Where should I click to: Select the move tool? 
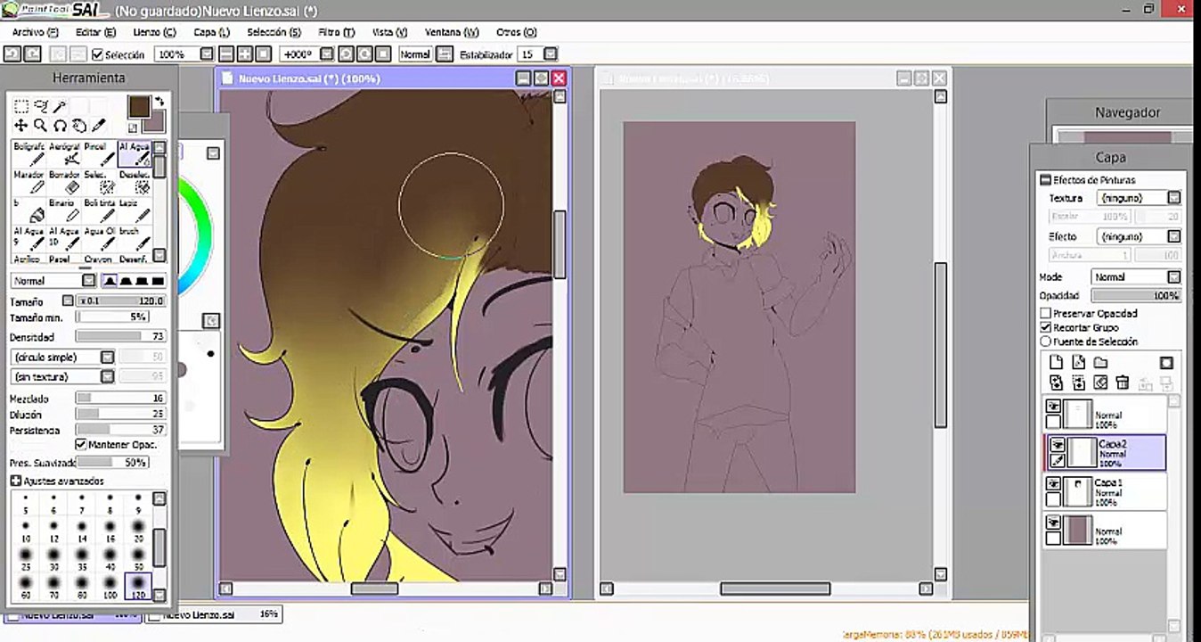pyautogui.click(x=20, y=126)
